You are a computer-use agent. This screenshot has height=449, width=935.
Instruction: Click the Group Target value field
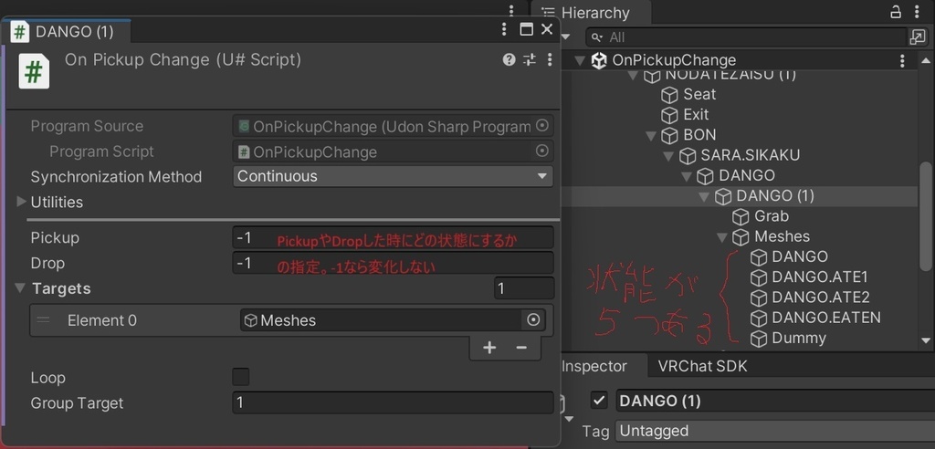[393, 402]
